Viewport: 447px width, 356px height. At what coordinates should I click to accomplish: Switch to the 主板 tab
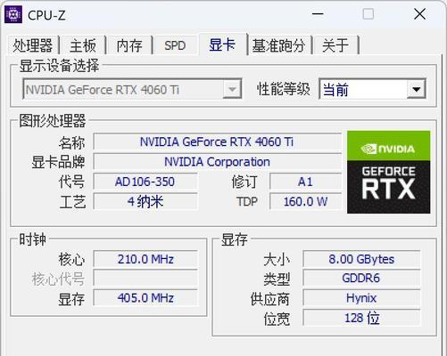(83, 45)
